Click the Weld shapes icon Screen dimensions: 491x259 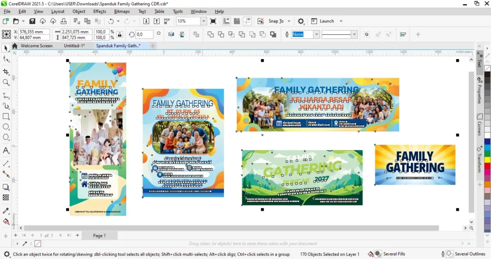210,34
